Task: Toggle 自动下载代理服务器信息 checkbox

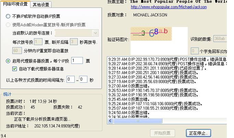Action: [x=14, y=69]
